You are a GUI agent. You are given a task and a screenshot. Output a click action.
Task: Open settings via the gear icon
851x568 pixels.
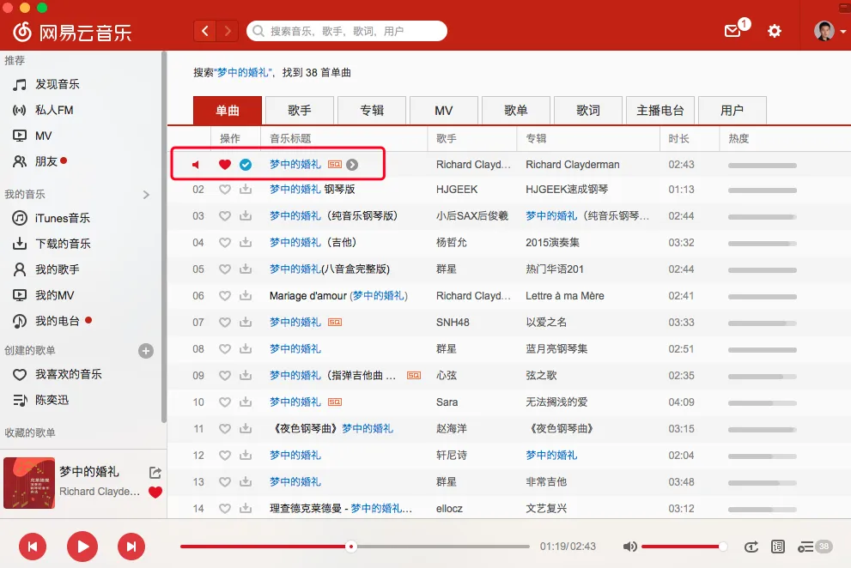click(x=775, y=31)
